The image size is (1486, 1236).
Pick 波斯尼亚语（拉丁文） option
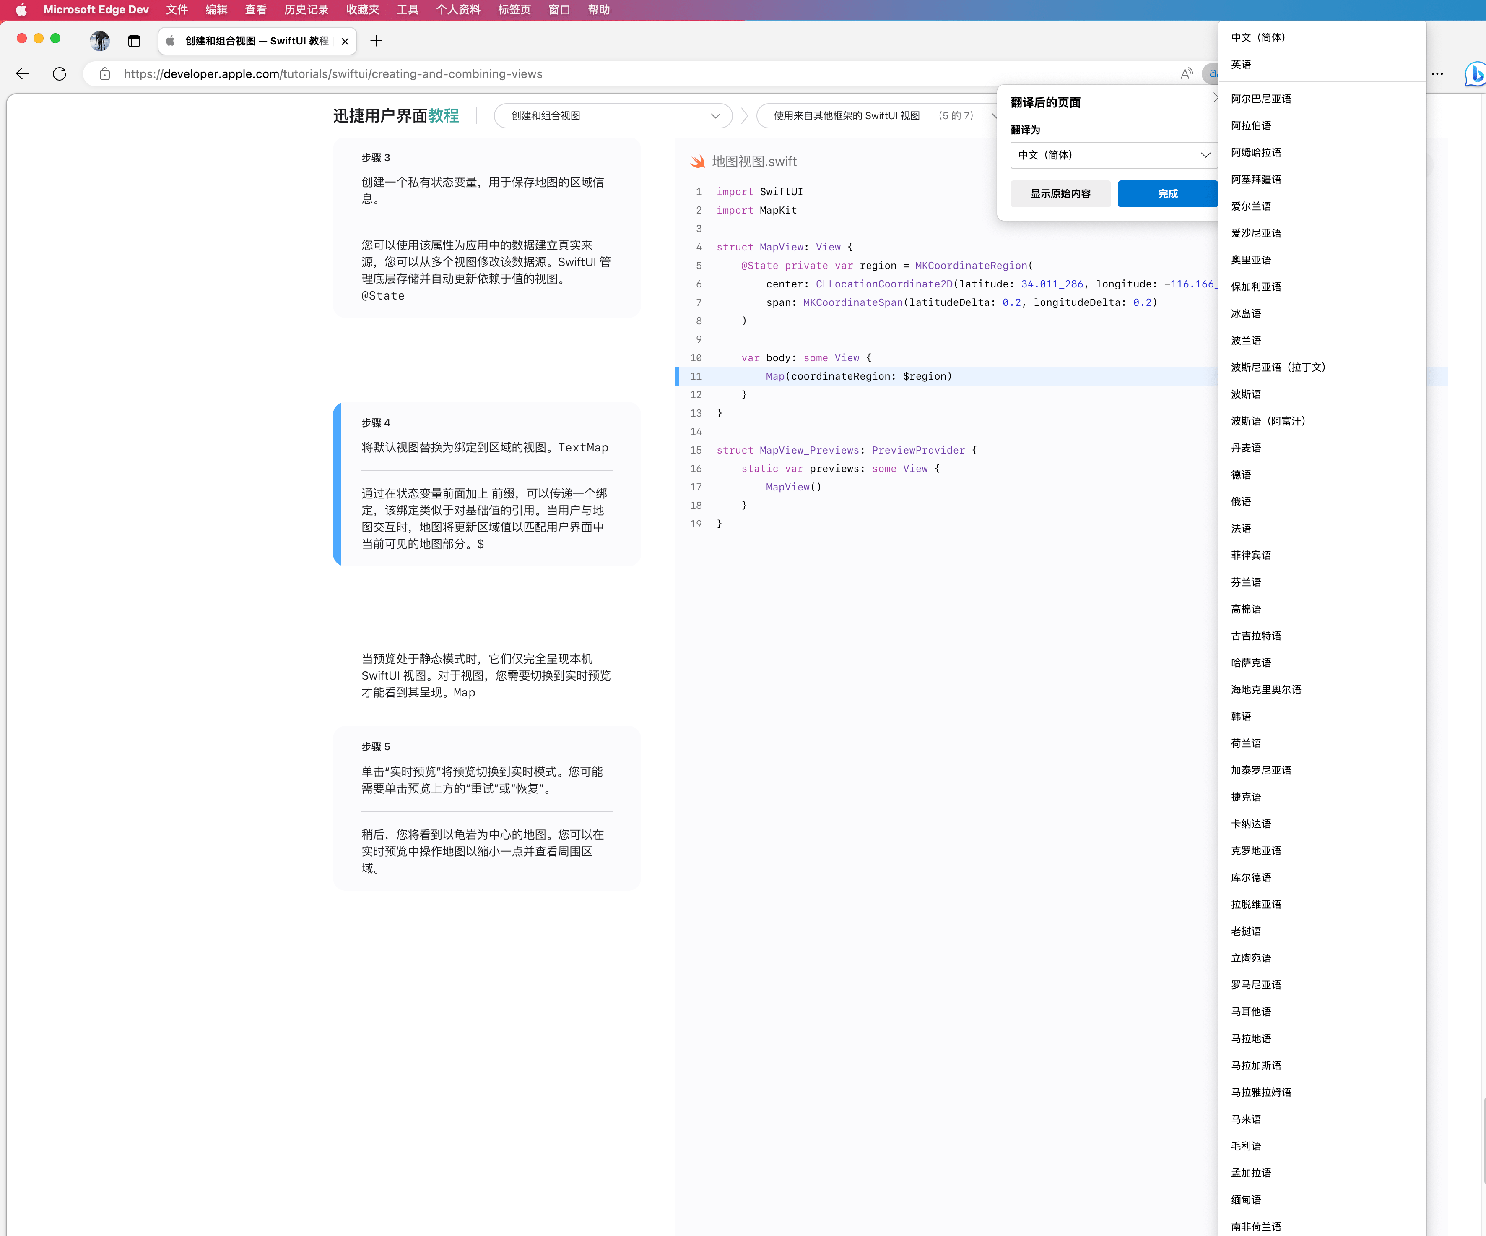1322,368
